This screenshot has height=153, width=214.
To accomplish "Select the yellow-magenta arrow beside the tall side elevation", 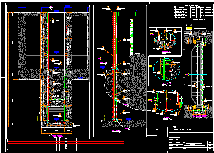I will point(187,74).
